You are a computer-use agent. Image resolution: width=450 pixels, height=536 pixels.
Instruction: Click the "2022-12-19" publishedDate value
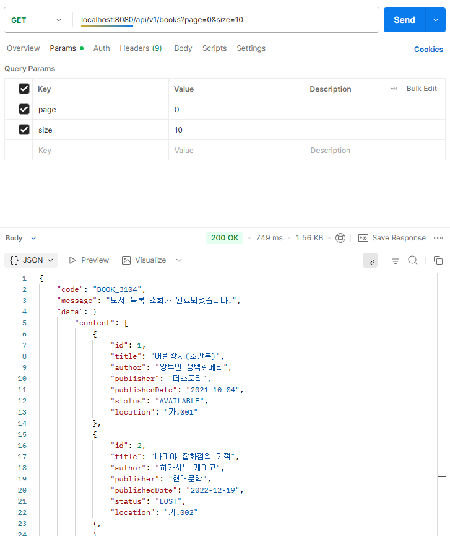tap(213, 490)
